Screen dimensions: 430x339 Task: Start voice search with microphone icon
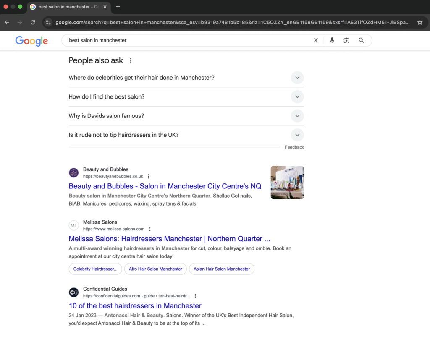point(332,40)
